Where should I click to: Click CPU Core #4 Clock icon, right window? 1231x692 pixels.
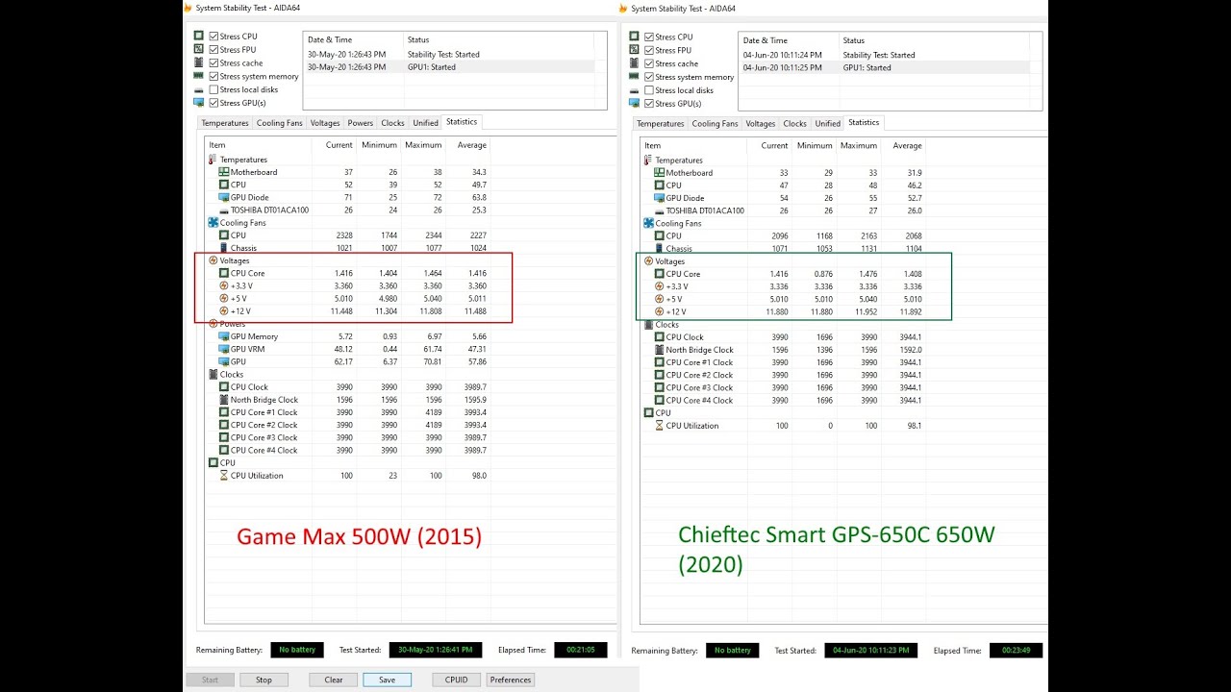point(659,400)
